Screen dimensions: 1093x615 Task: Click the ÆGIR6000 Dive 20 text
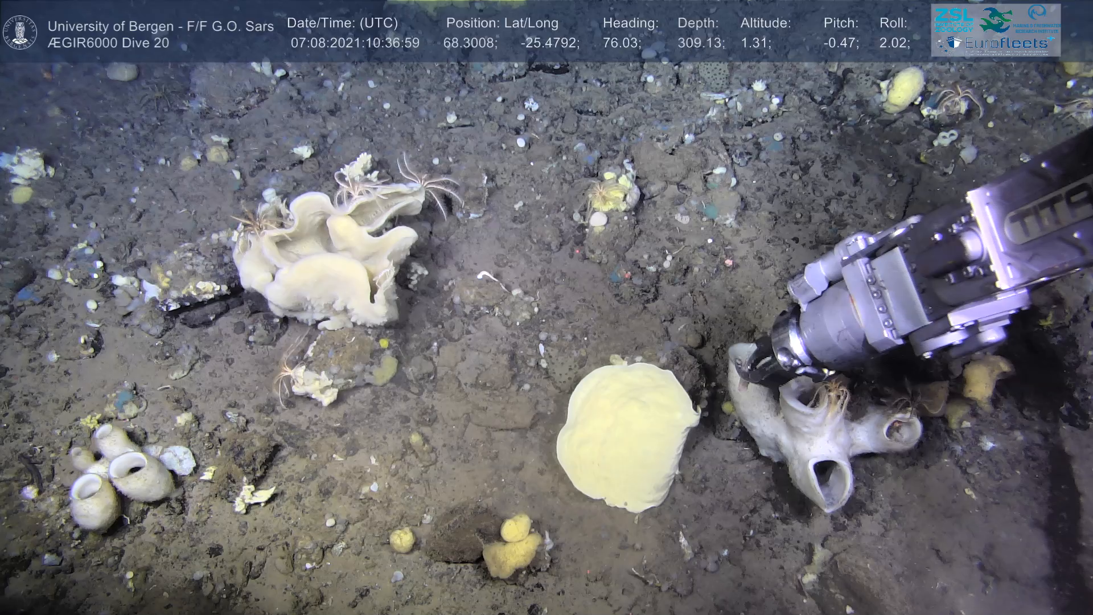click(108, 43)
